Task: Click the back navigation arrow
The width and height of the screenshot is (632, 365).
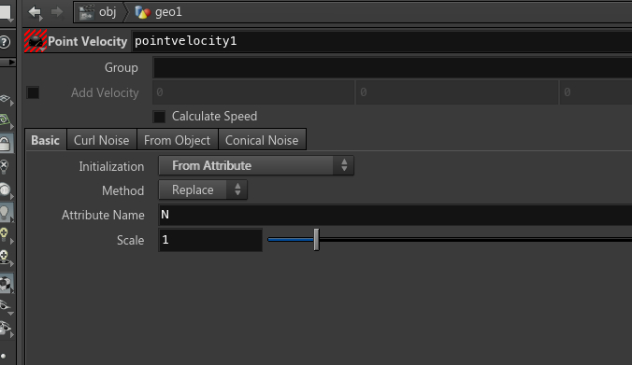Action: (x=36, y=12)
